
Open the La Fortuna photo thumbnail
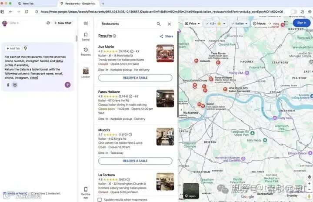[165, 182]
